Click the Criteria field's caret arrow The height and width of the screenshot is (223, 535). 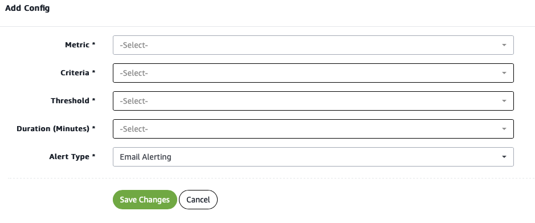504,73
